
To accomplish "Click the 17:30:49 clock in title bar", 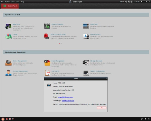I will point(136,2).
